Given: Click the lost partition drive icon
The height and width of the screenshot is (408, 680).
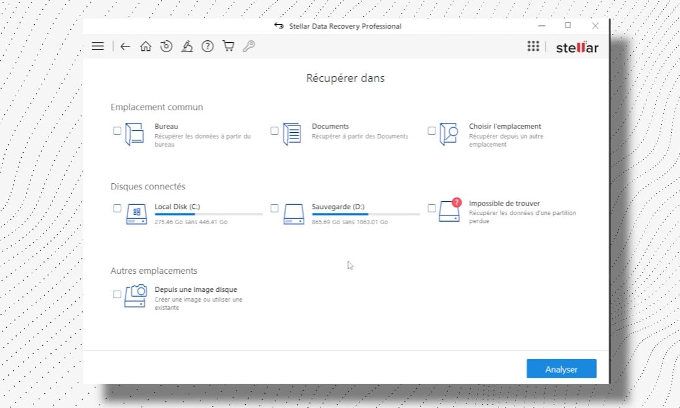Looking at the screenshot, I should [x=449, y=212].
